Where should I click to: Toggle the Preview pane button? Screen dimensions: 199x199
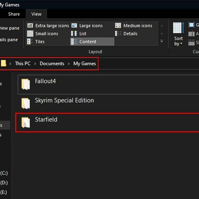coord(10,28)
